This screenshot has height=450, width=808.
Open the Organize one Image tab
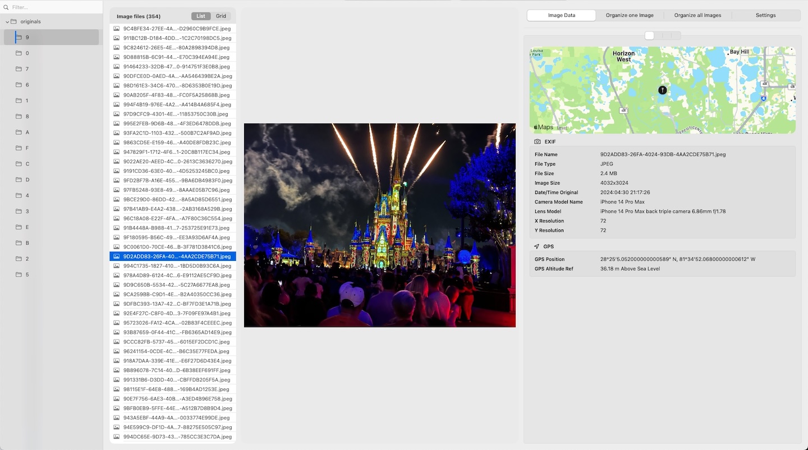pyautogui.click(x=630, y=16)
